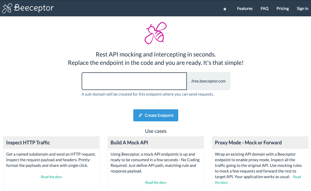Click the Use cases section title
The height and width of the screenshot is (191, 311).
[x=155, y=131]
